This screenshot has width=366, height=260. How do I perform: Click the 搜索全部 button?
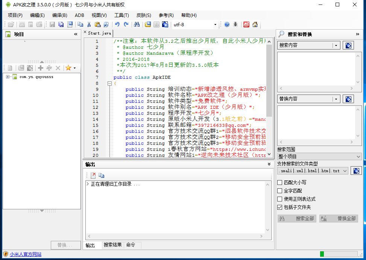pyautogui.click(x=297, y=219)
